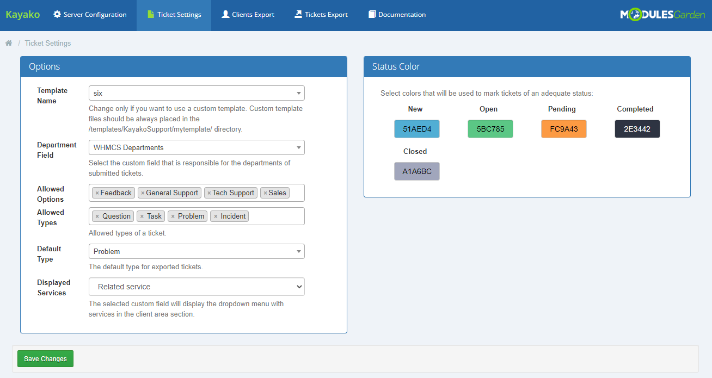712x378 pixels.
Task: Click the Kayako brand link
Action: coord(23,15)
